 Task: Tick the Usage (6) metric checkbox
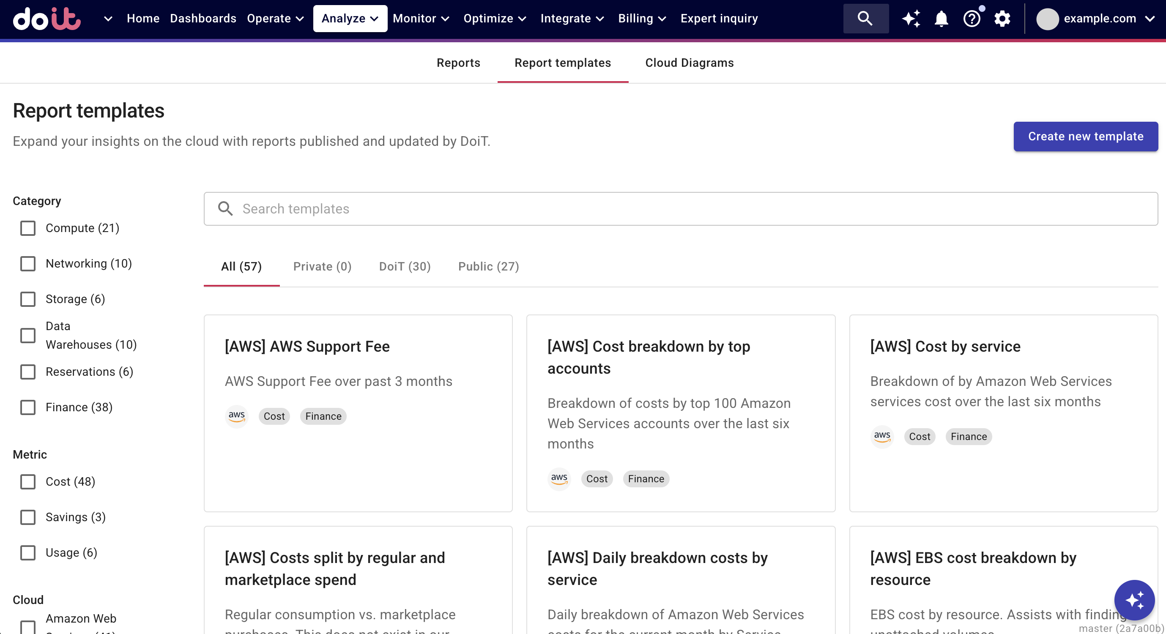click(28, 552)
